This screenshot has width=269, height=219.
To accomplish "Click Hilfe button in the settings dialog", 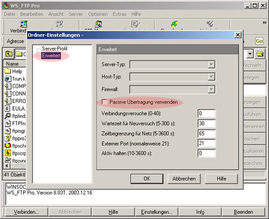I will (221, 178).
